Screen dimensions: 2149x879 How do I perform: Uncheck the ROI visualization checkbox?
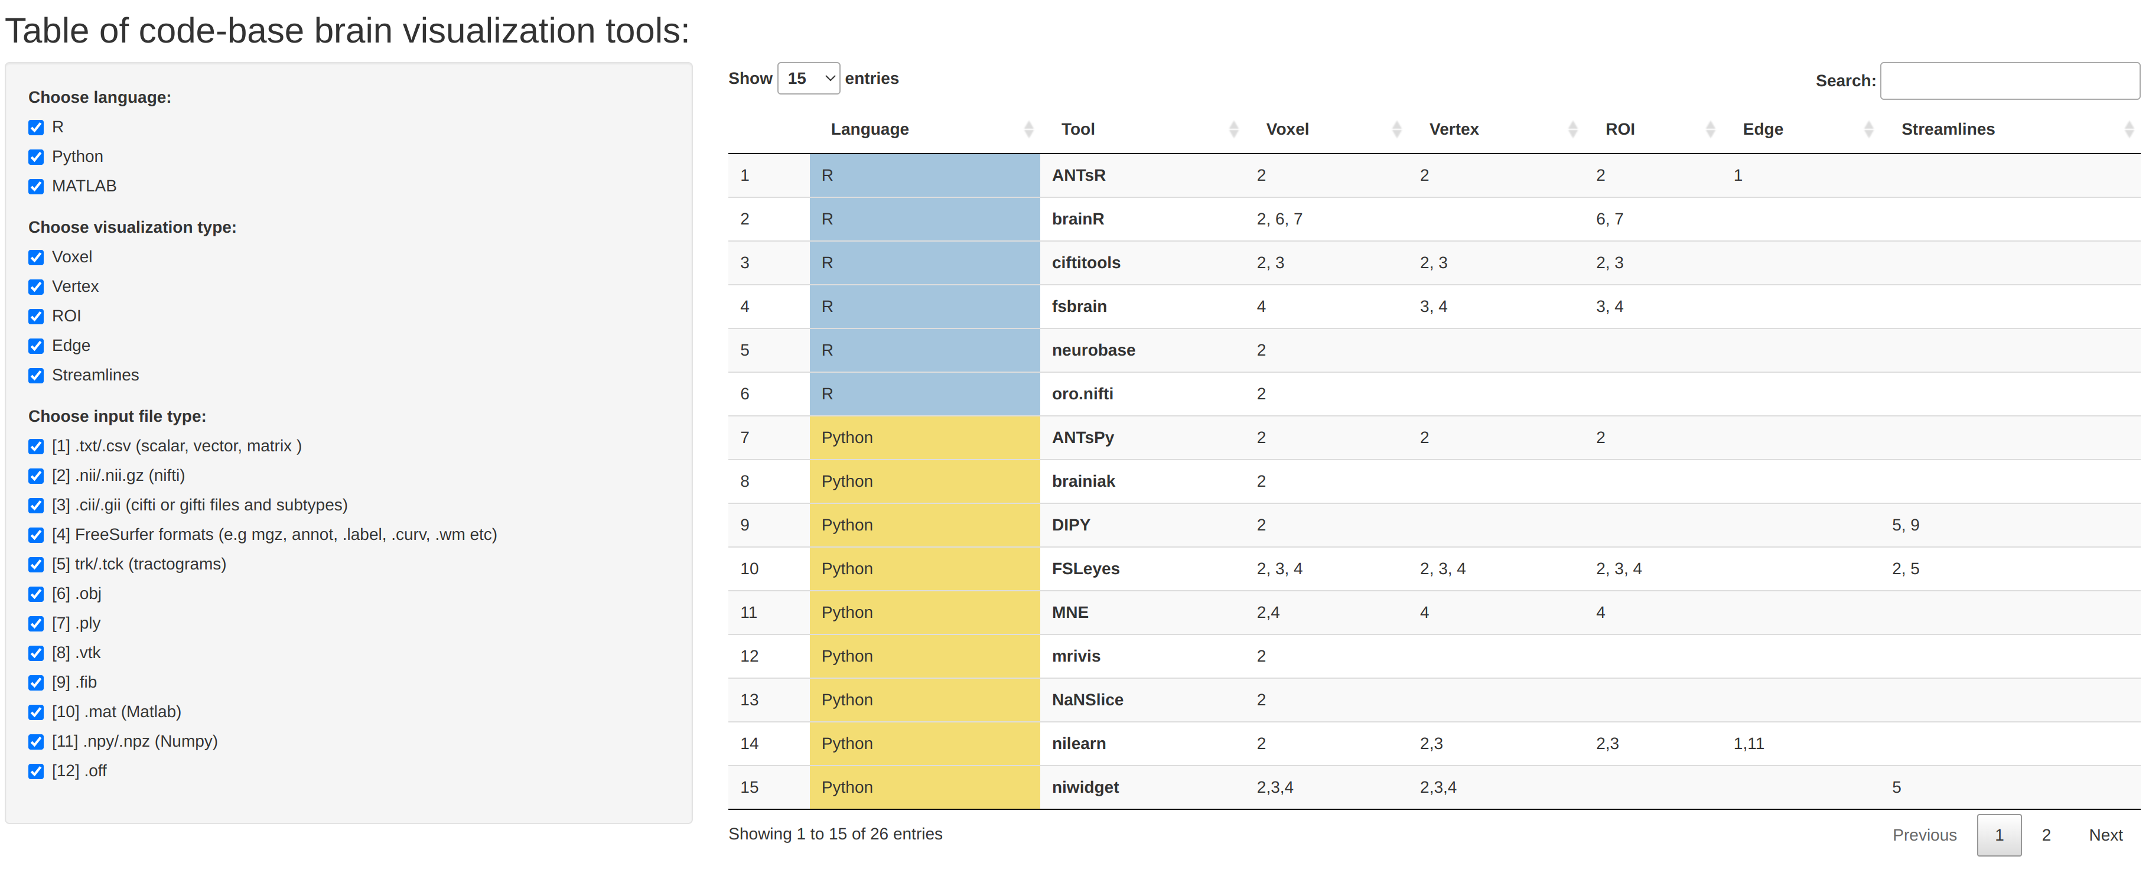coord(36,317)
